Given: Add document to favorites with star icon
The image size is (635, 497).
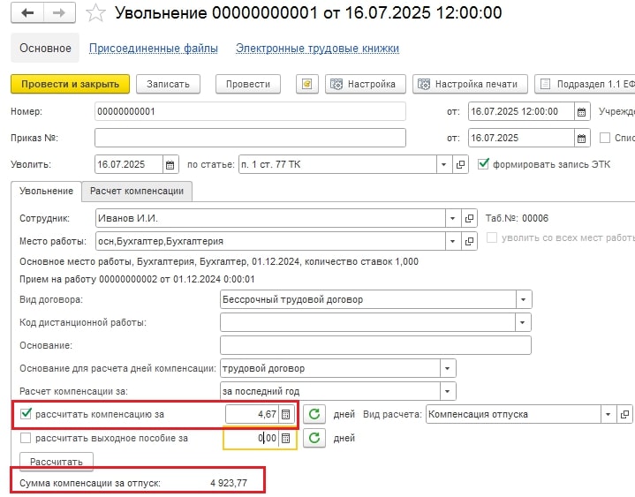Looking at the screenshot, I should point(95,13).
